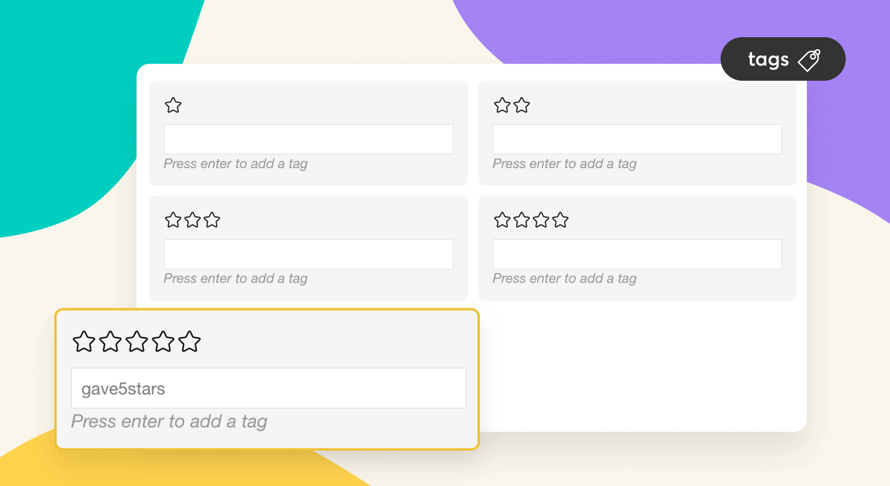Viewport: 890px width, 486px height.
Task: Click the second star in the three-star card
Action: click(x=192, y=220)
